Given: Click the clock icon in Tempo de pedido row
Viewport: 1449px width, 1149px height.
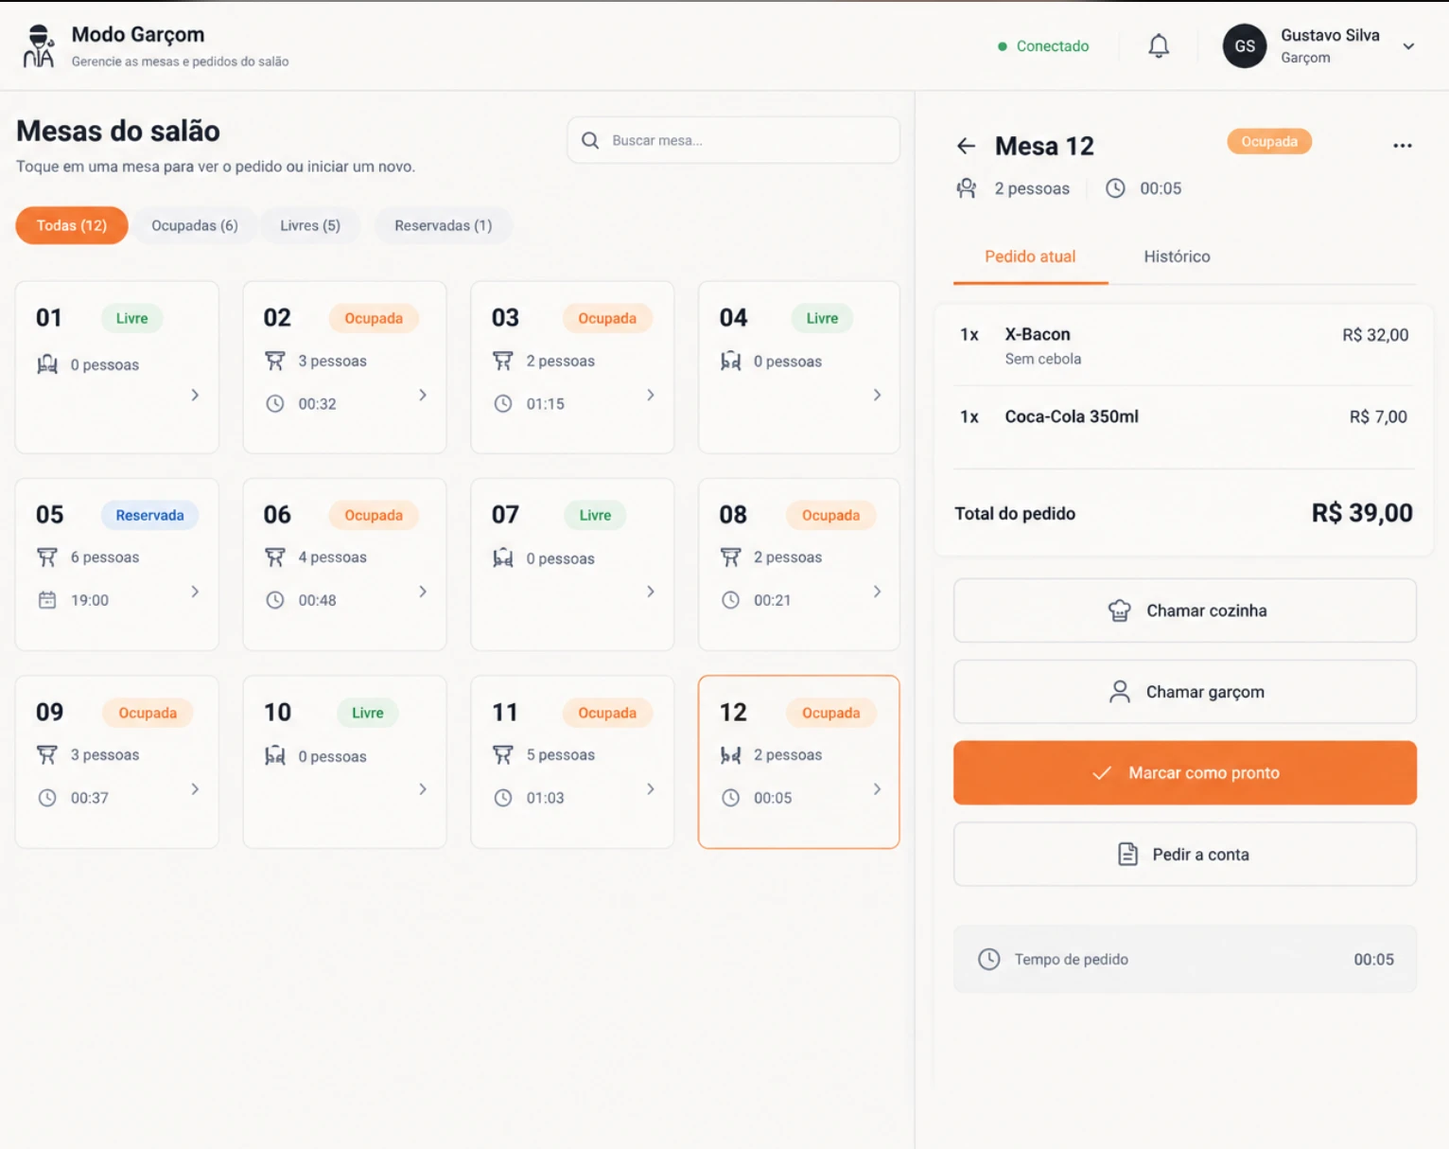Looking at the screenshot, I should coord(989,959).
